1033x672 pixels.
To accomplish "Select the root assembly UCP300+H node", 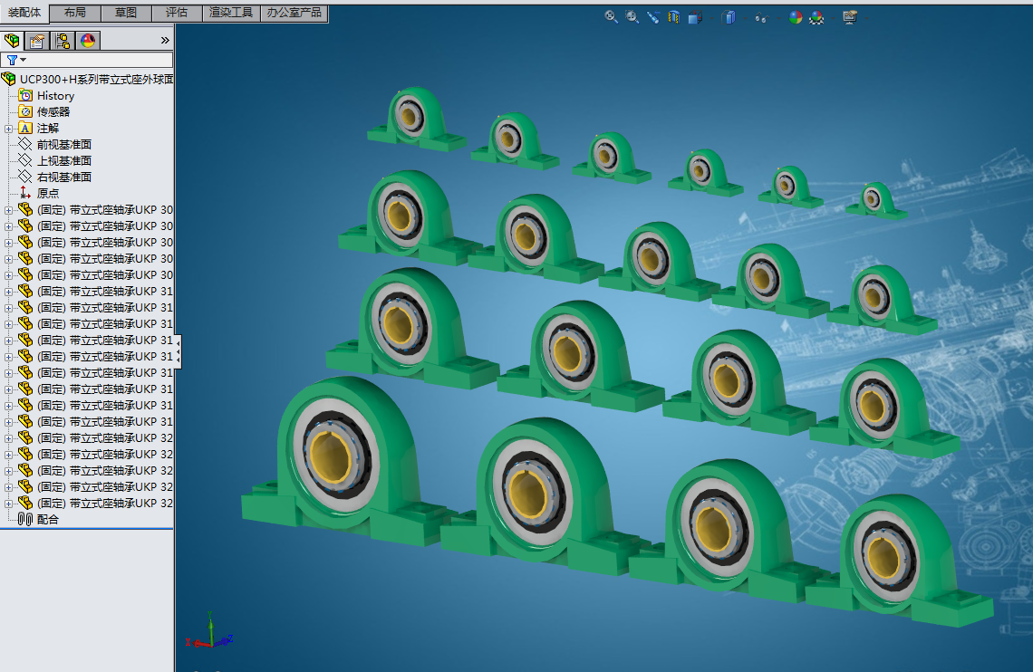I will coord(96,79).
